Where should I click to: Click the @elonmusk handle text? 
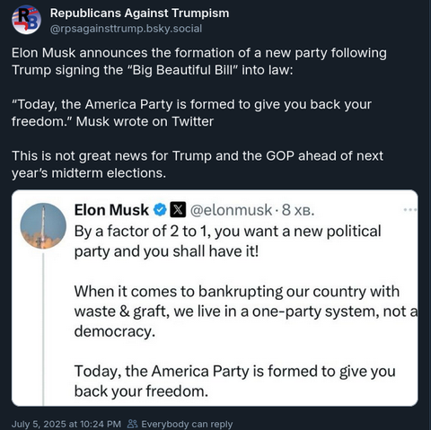pos(231,210)
